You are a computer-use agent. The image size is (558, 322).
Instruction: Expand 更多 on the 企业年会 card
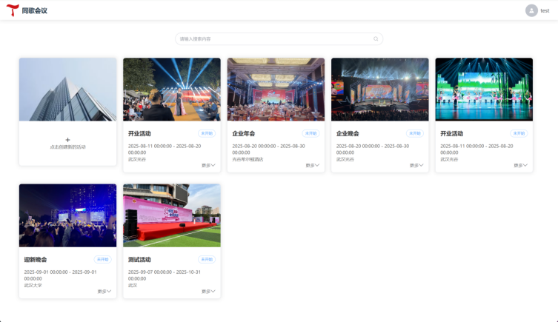click(313, 165)
